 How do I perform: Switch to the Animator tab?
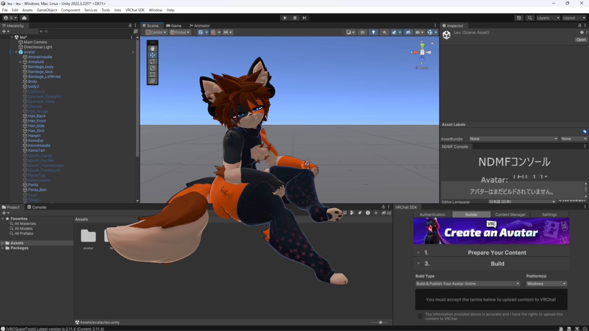pos(199,25)
